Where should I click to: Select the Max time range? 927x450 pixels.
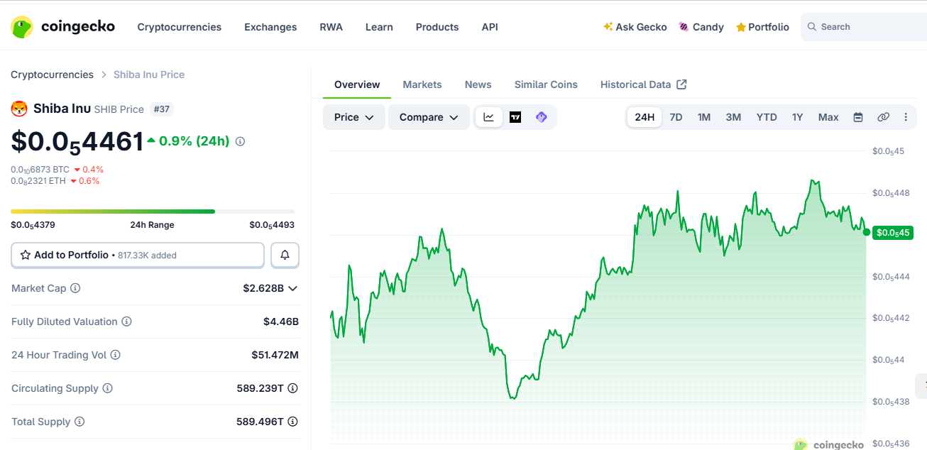(828, 117)
